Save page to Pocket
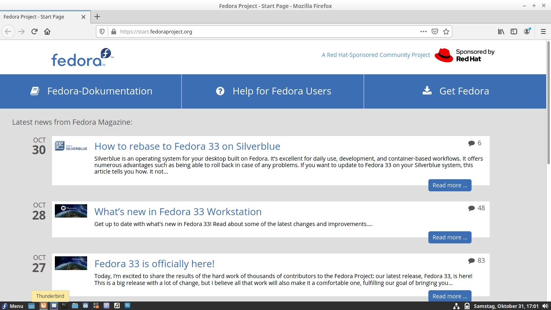This screenshot has height=310, width=551. (435, 31)
